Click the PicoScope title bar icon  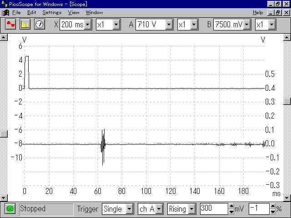click(4, 4)
